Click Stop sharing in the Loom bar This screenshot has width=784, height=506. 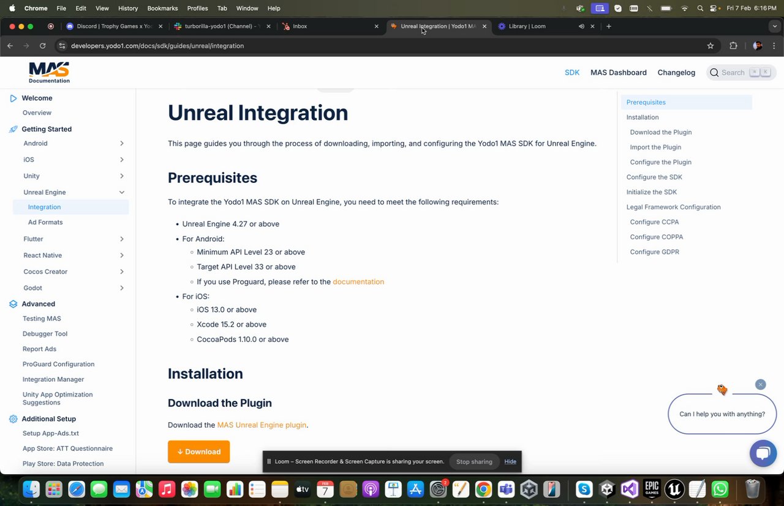click(x=474, y=462)
